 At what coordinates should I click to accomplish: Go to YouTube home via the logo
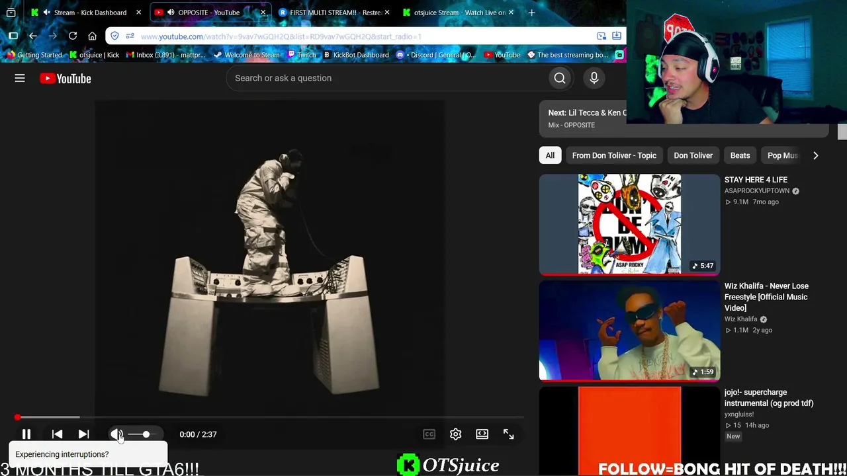[x=65, y=78]
